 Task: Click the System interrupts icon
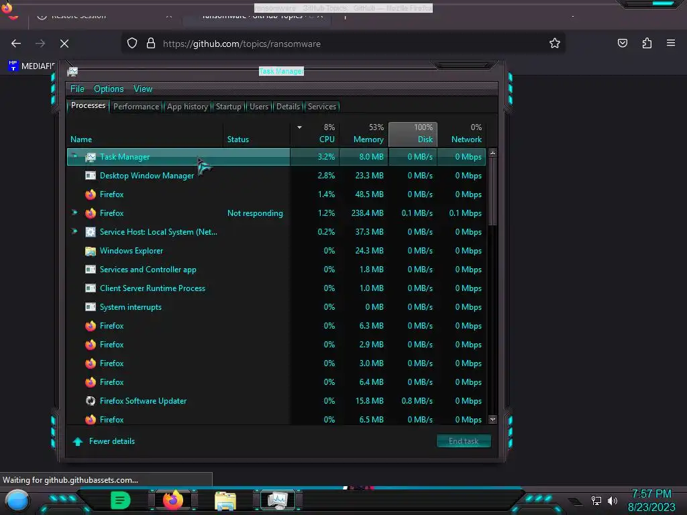(91, 307)
